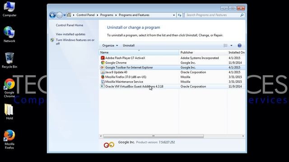Change the view with the view icon

[225, 45]
